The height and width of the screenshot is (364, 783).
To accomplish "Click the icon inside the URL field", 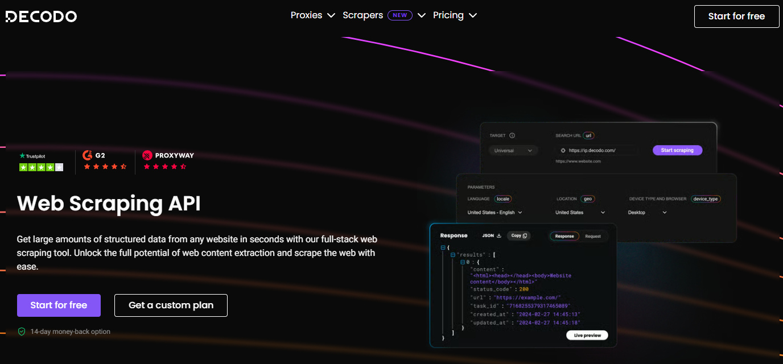I will [x=563, y=151].
